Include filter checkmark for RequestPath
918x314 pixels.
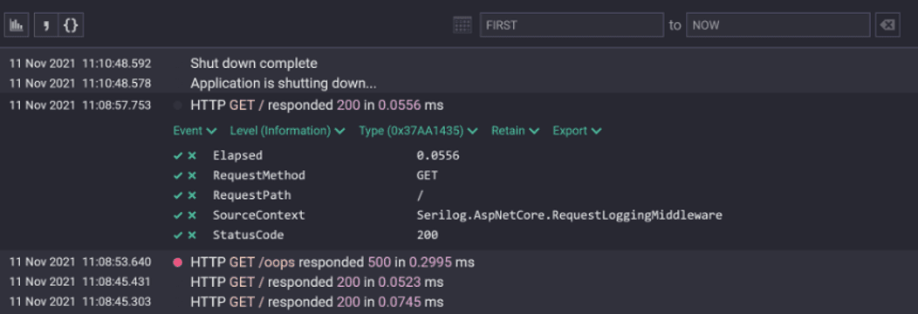click(179, 196)
